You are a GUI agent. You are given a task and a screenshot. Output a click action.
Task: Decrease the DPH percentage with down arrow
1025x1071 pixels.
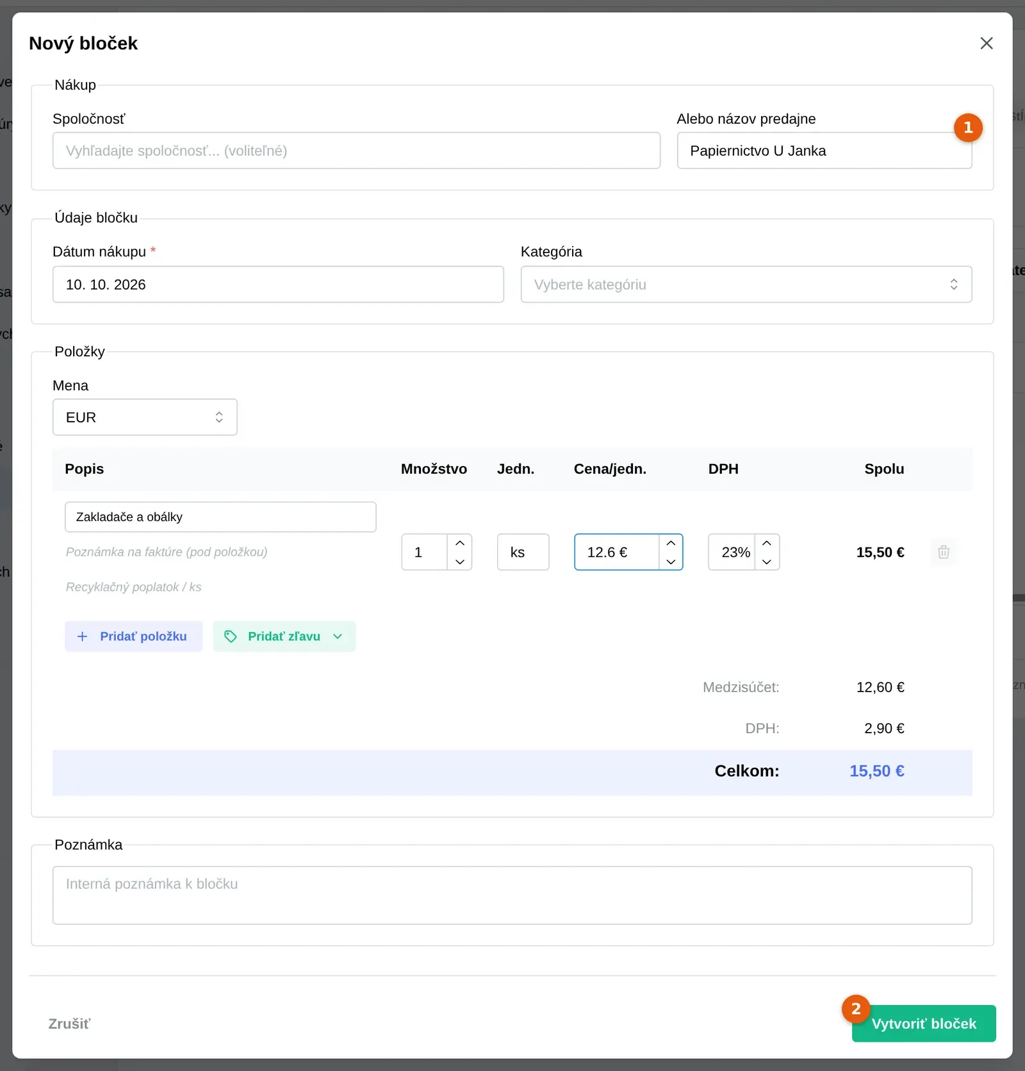[767, 561]
